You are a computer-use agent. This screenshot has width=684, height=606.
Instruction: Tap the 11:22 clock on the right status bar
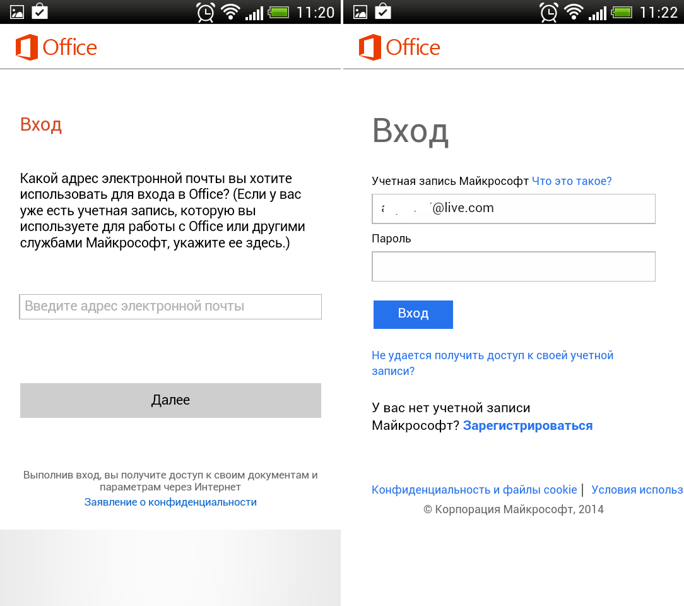[659, 12]
